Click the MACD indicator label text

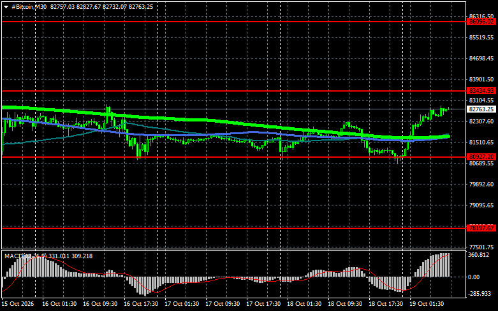(x=48, y=256)
